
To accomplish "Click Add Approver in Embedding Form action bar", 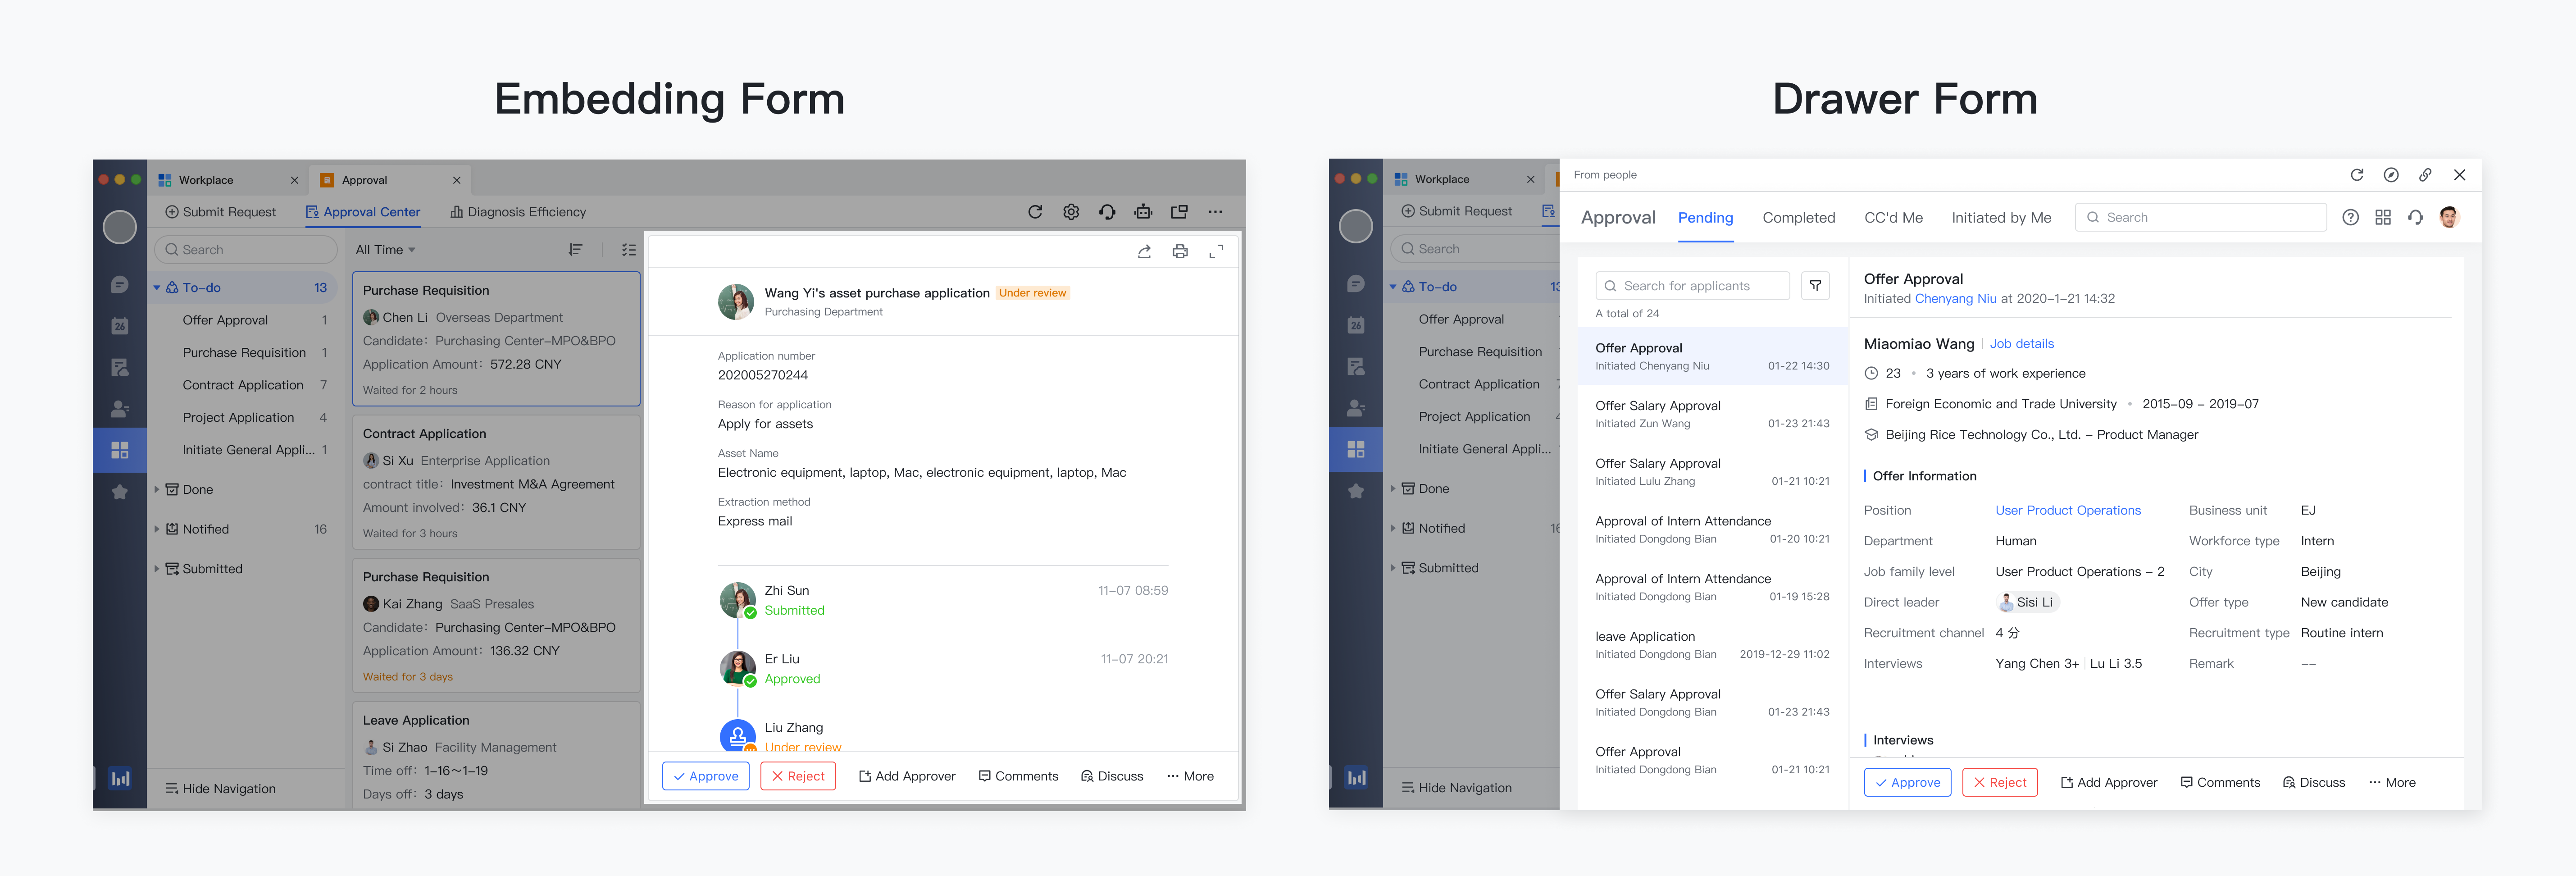I will [x=907, y=776].
